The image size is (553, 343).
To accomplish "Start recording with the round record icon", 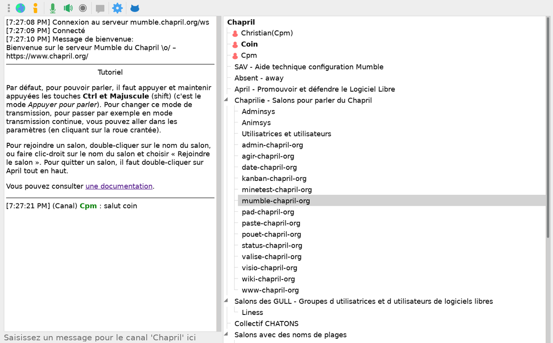I will coord(83,8).
